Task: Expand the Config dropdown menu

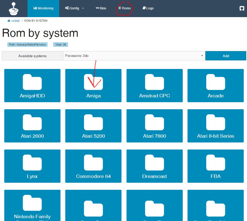Action: pos(74,8)
